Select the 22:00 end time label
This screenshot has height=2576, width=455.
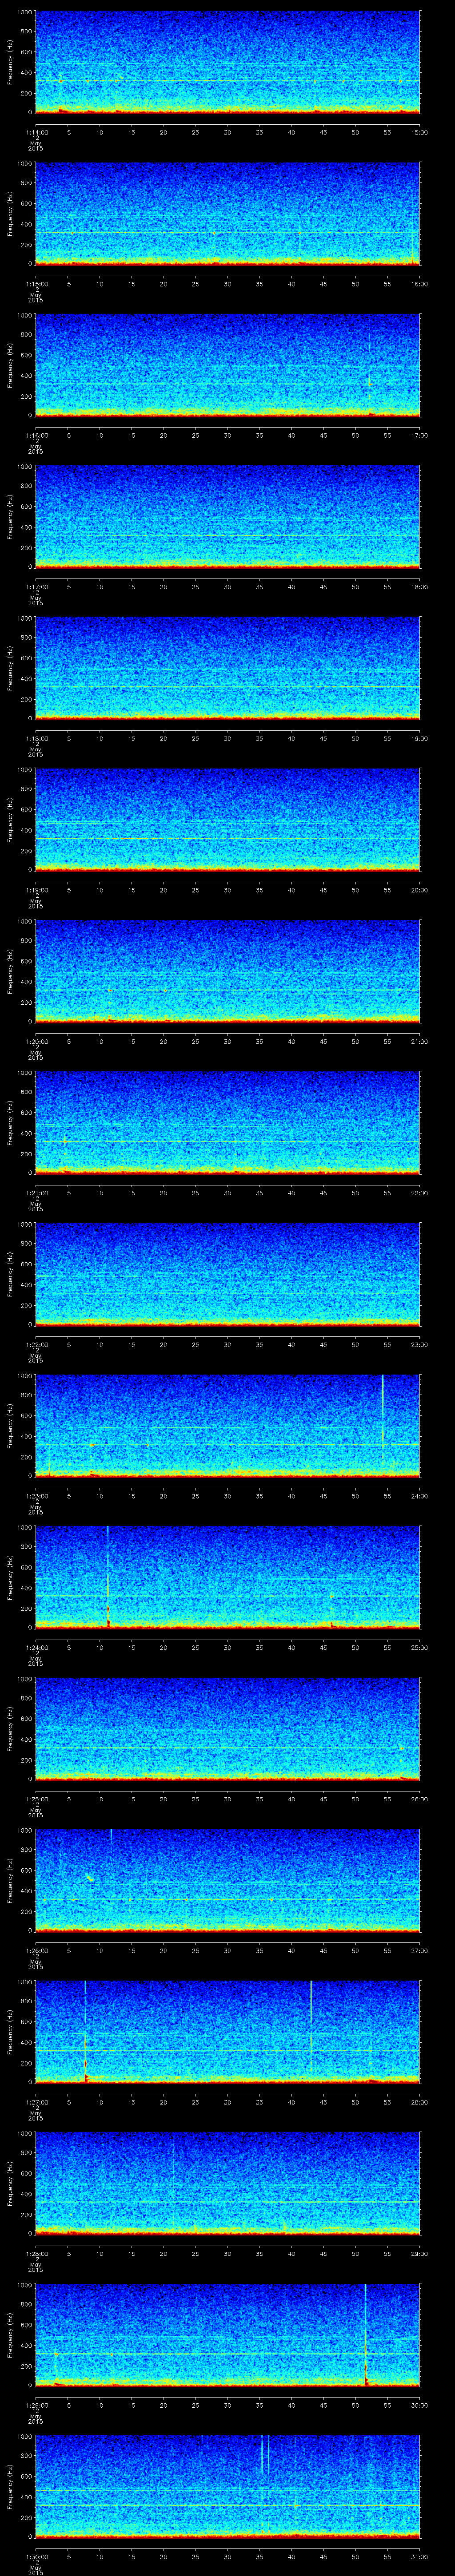click(x=420, y=1193)
